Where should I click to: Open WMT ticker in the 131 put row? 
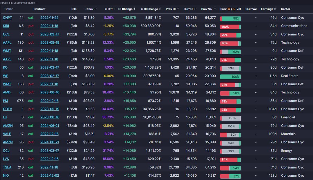click(x=7, y=51)
